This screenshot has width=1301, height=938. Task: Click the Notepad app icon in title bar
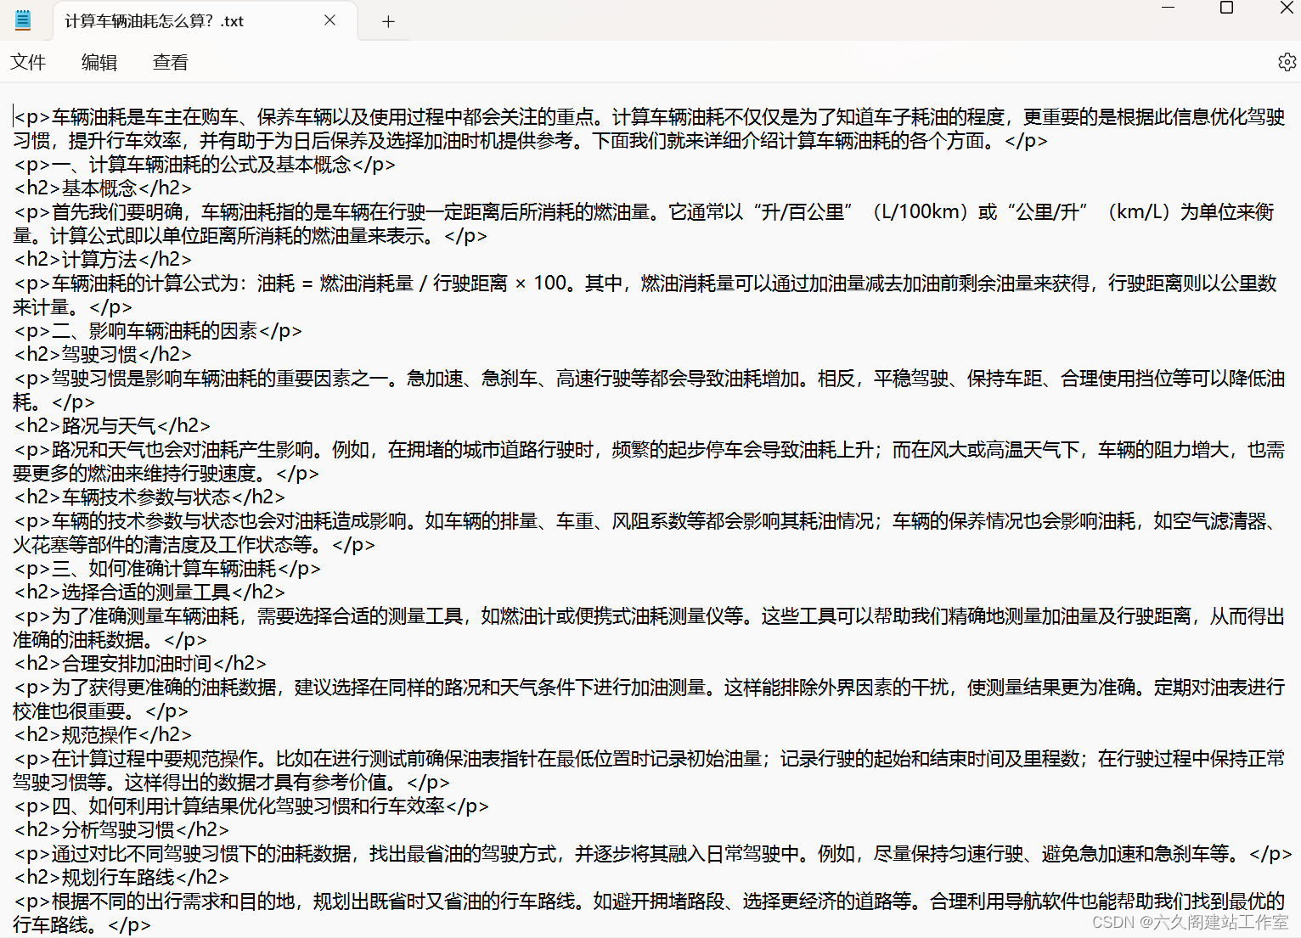coord(23,20)
